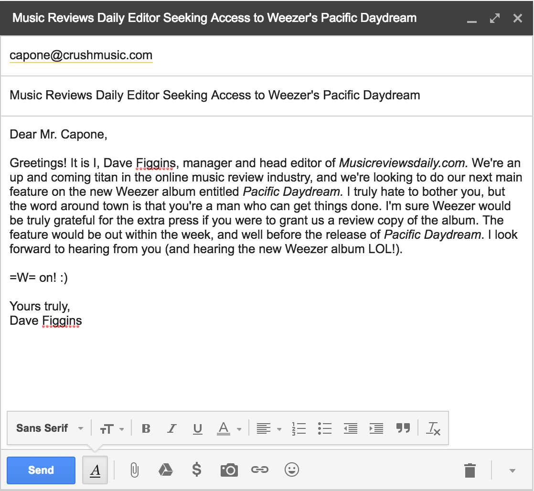
Task: Apply bulleted list formatting
Action: pyautogui.click(x=324, y=429)
